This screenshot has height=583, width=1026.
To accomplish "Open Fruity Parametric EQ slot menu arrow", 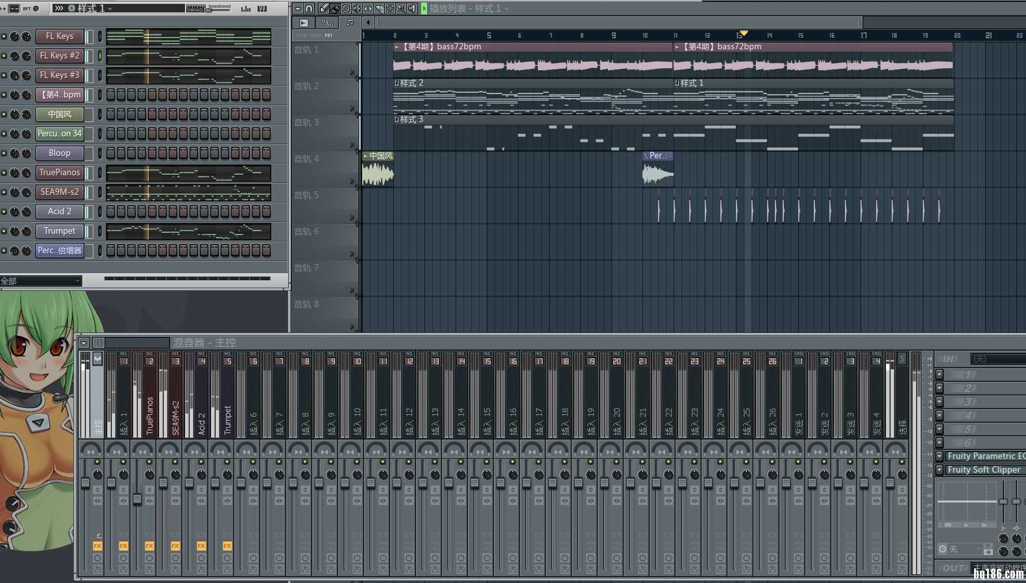I will coord(939,456).
